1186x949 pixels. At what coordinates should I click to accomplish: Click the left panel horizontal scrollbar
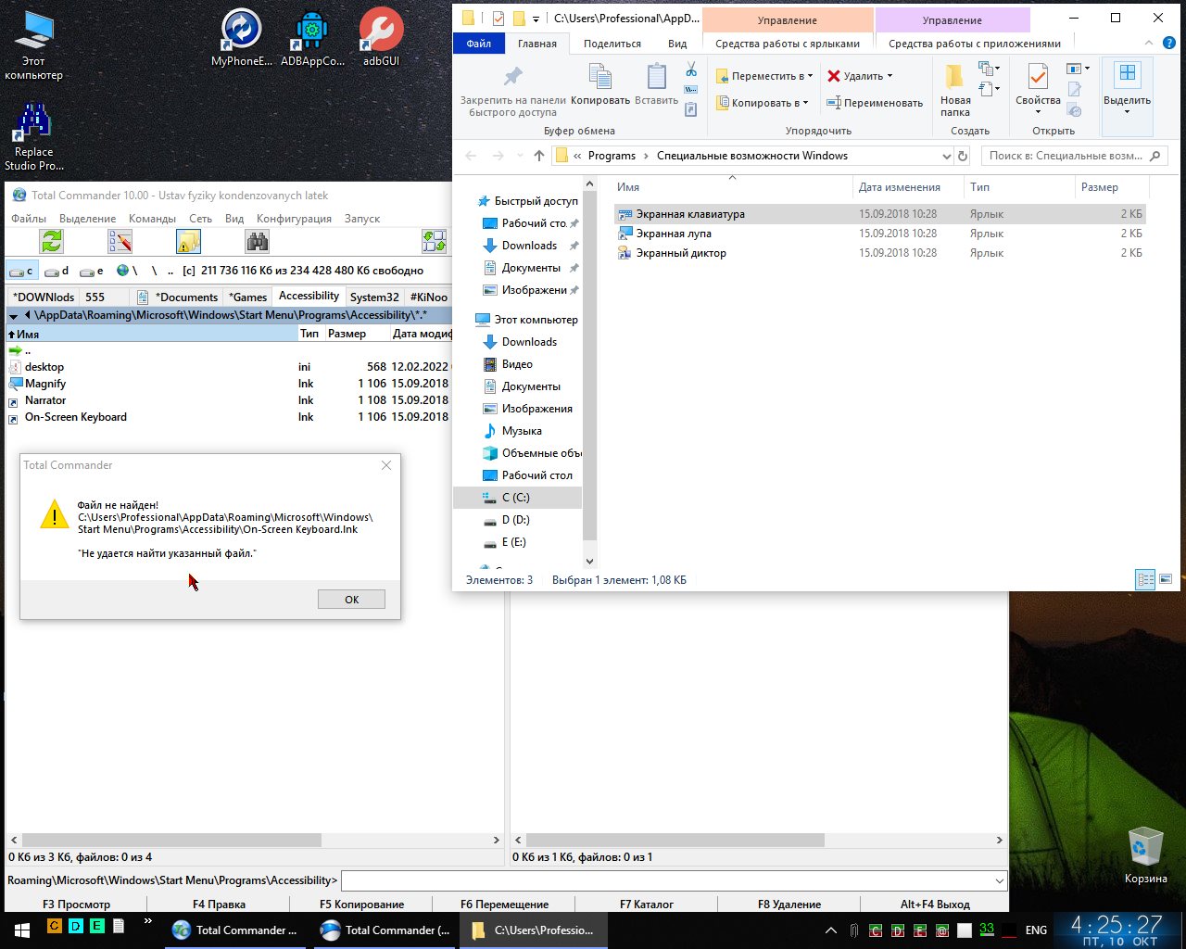tap(171, 840)
